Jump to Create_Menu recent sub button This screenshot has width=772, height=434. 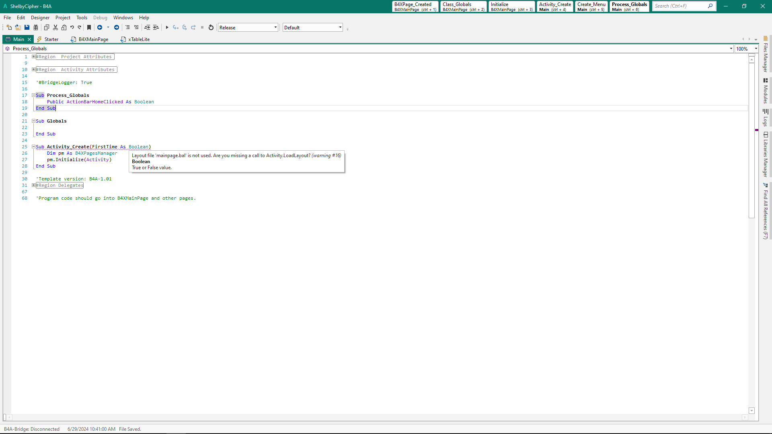pyautogui.click(x=591, y=6)
